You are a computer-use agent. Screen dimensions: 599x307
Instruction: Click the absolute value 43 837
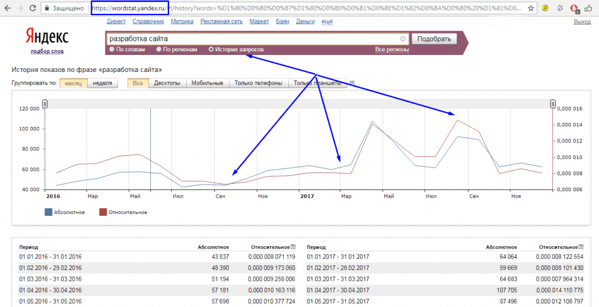(221, 257)
